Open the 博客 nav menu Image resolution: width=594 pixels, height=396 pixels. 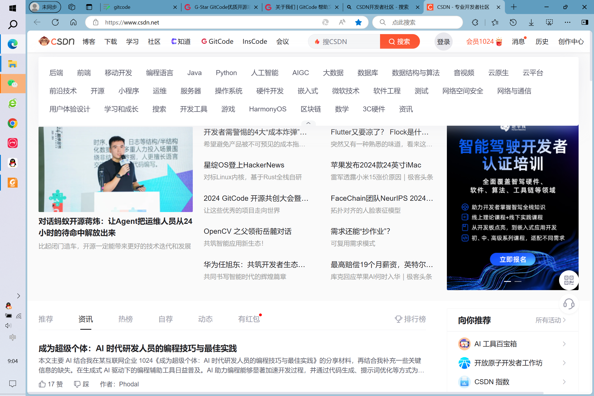pos(89,42)
